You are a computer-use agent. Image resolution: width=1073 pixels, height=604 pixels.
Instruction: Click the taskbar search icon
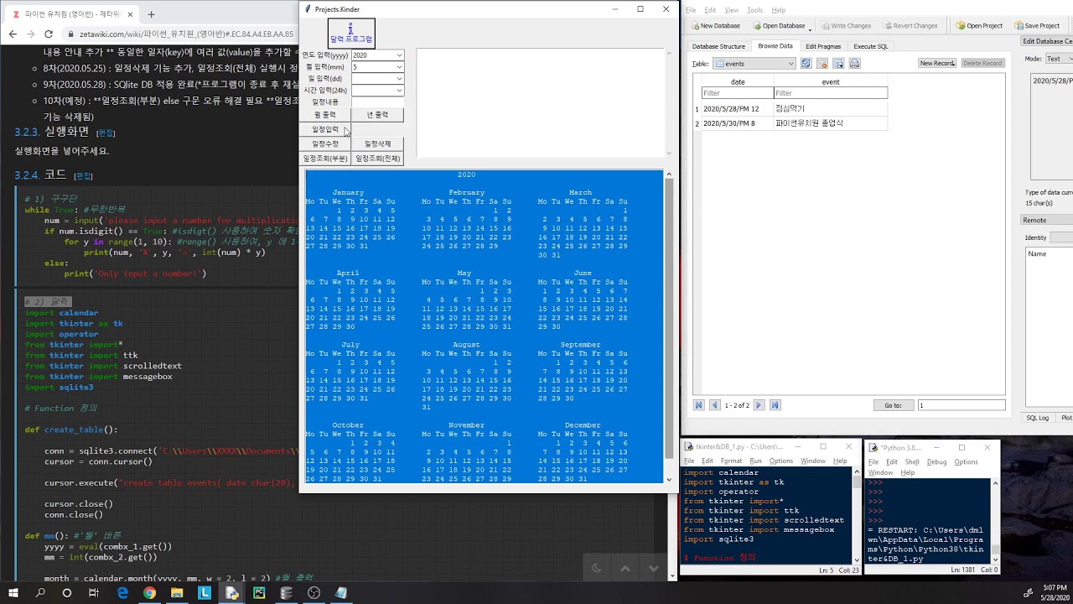coord(39,592)
